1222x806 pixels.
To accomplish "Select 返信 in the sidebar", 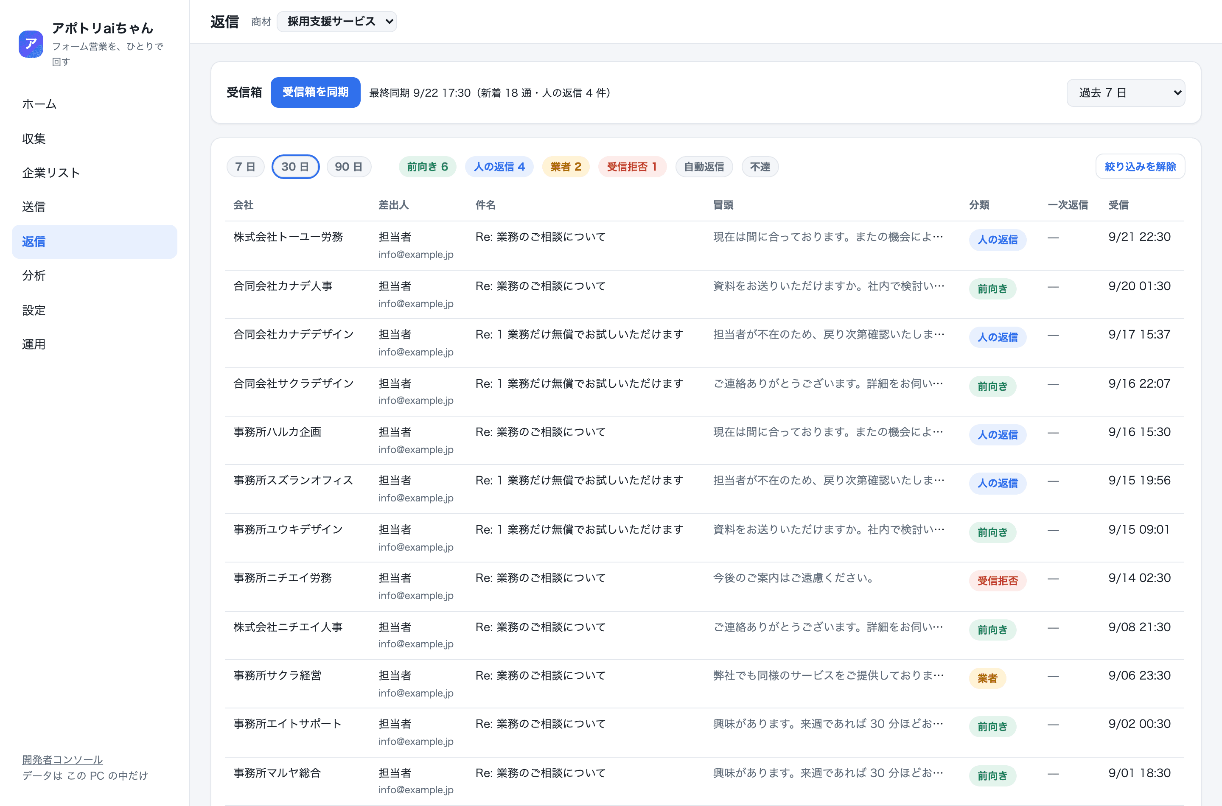I will [x=95, y=242].
